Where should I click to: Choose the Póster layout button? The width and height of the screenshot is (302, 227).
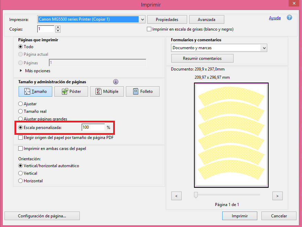click(71, 91)
